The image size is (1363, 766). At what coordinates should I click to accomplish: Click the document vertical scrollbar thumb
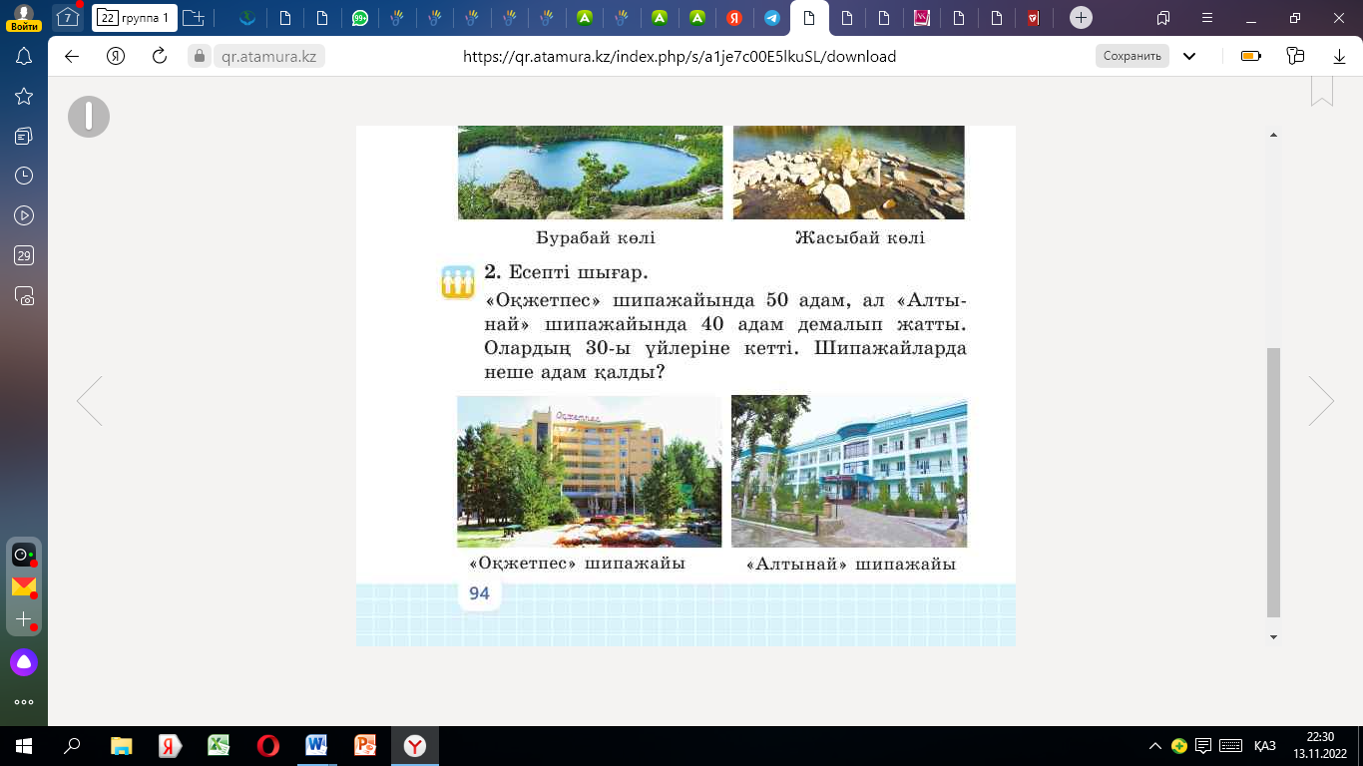pos(1273,483)
